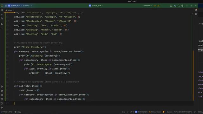This screenshot has height=114, width=203.
Task: Run the current file with the play icon
Action: pyautogui.click(x=155, y=6)
